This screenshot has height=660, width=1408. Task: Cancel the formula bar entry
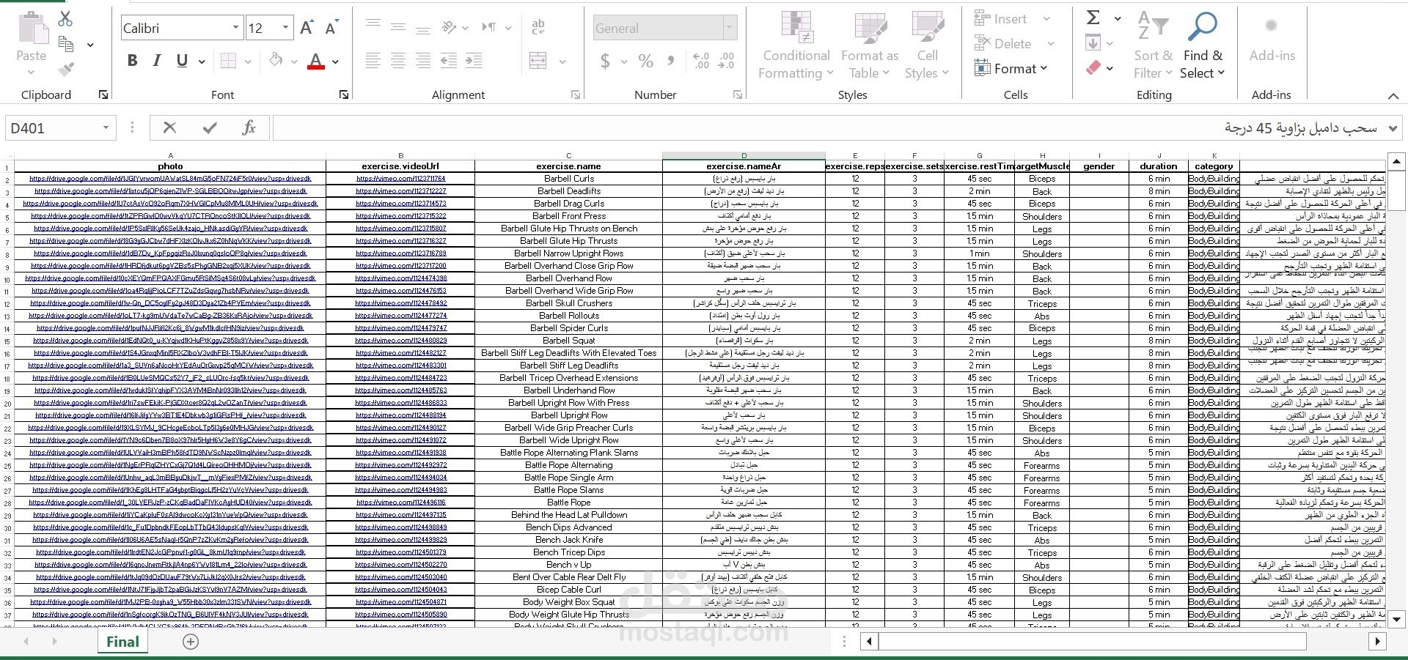pyautogui.click(x=169, y=128)
